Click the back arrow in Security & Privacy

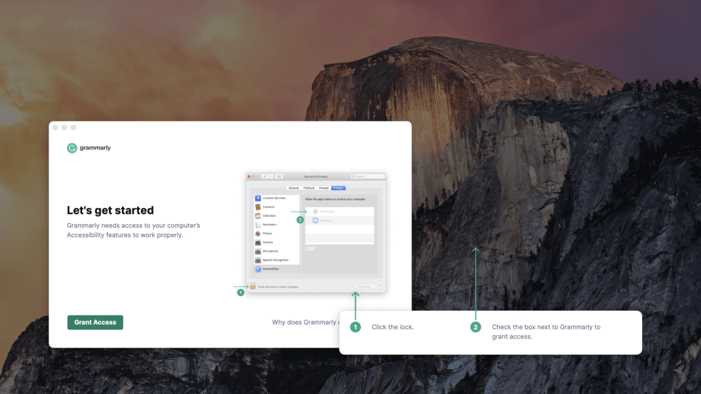(264, 176)
